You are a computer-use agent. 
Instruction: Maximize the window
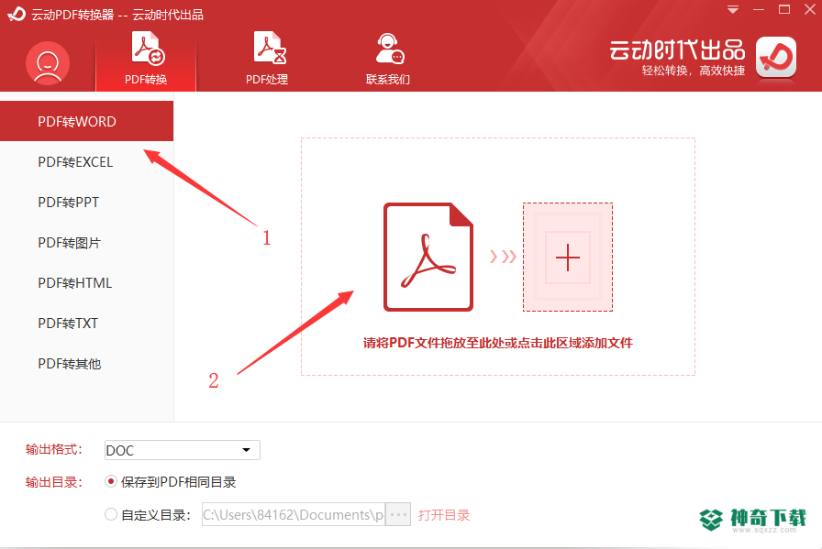pos(784,9)
